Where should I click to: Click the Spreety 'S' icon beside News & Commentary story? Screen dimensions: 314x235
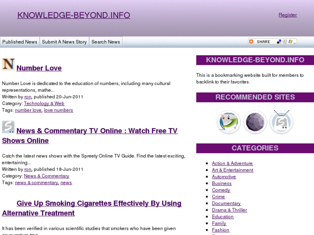(8, 127)
